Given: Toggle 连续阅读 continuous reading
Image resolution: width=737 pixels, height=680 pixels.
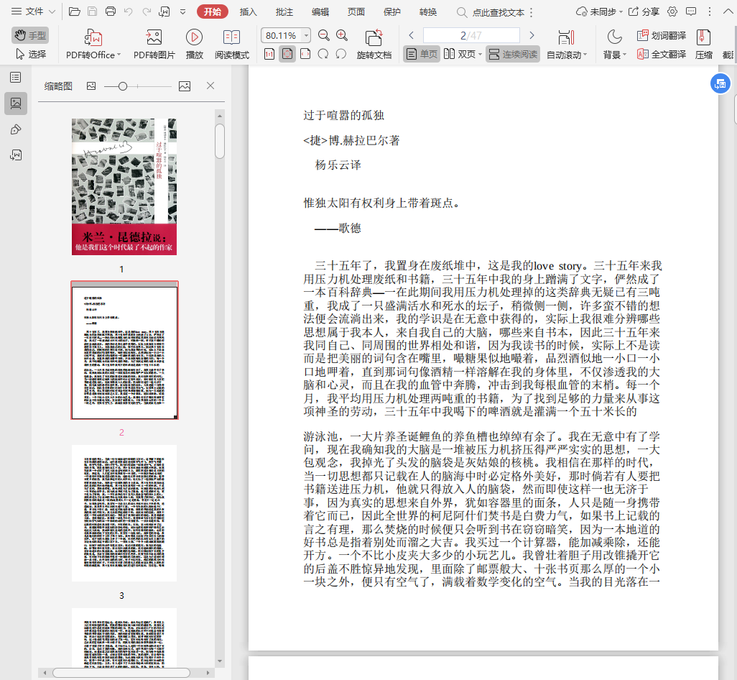Looking at the screenshot, I should [x=513, y=54].
